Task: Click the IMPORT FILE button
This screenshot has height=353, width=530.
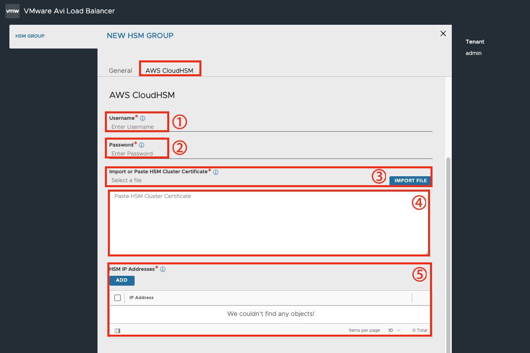Action: click(x=410, y=181)
